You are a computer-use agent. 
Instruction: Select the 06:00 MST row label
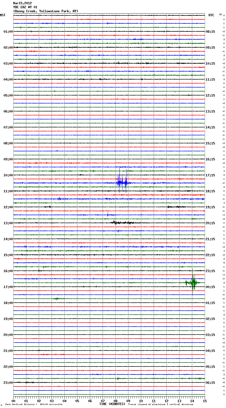pyautogui.click(x=8, y=111)
